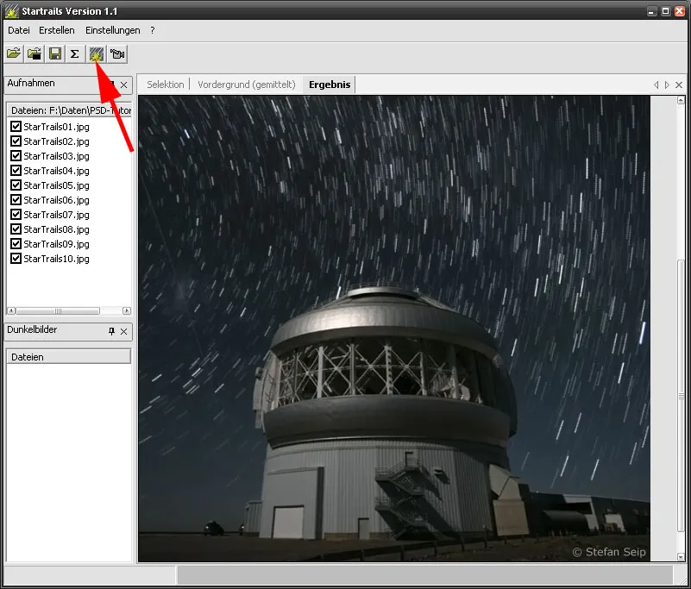The height and width of the screenshot is (589, 691).
Task: Open image files using the folder icon
Action: (x=14, y=53)
